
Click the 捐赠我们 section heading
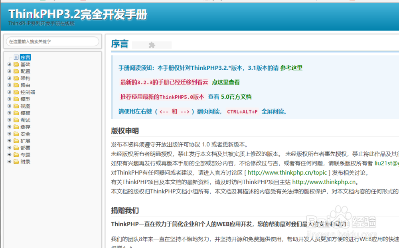124,211
